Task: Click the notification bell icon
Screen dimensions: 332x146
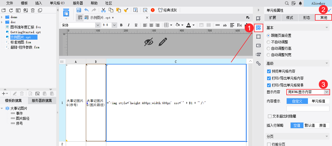Action: pyautogui.click(x=300, y=3)
